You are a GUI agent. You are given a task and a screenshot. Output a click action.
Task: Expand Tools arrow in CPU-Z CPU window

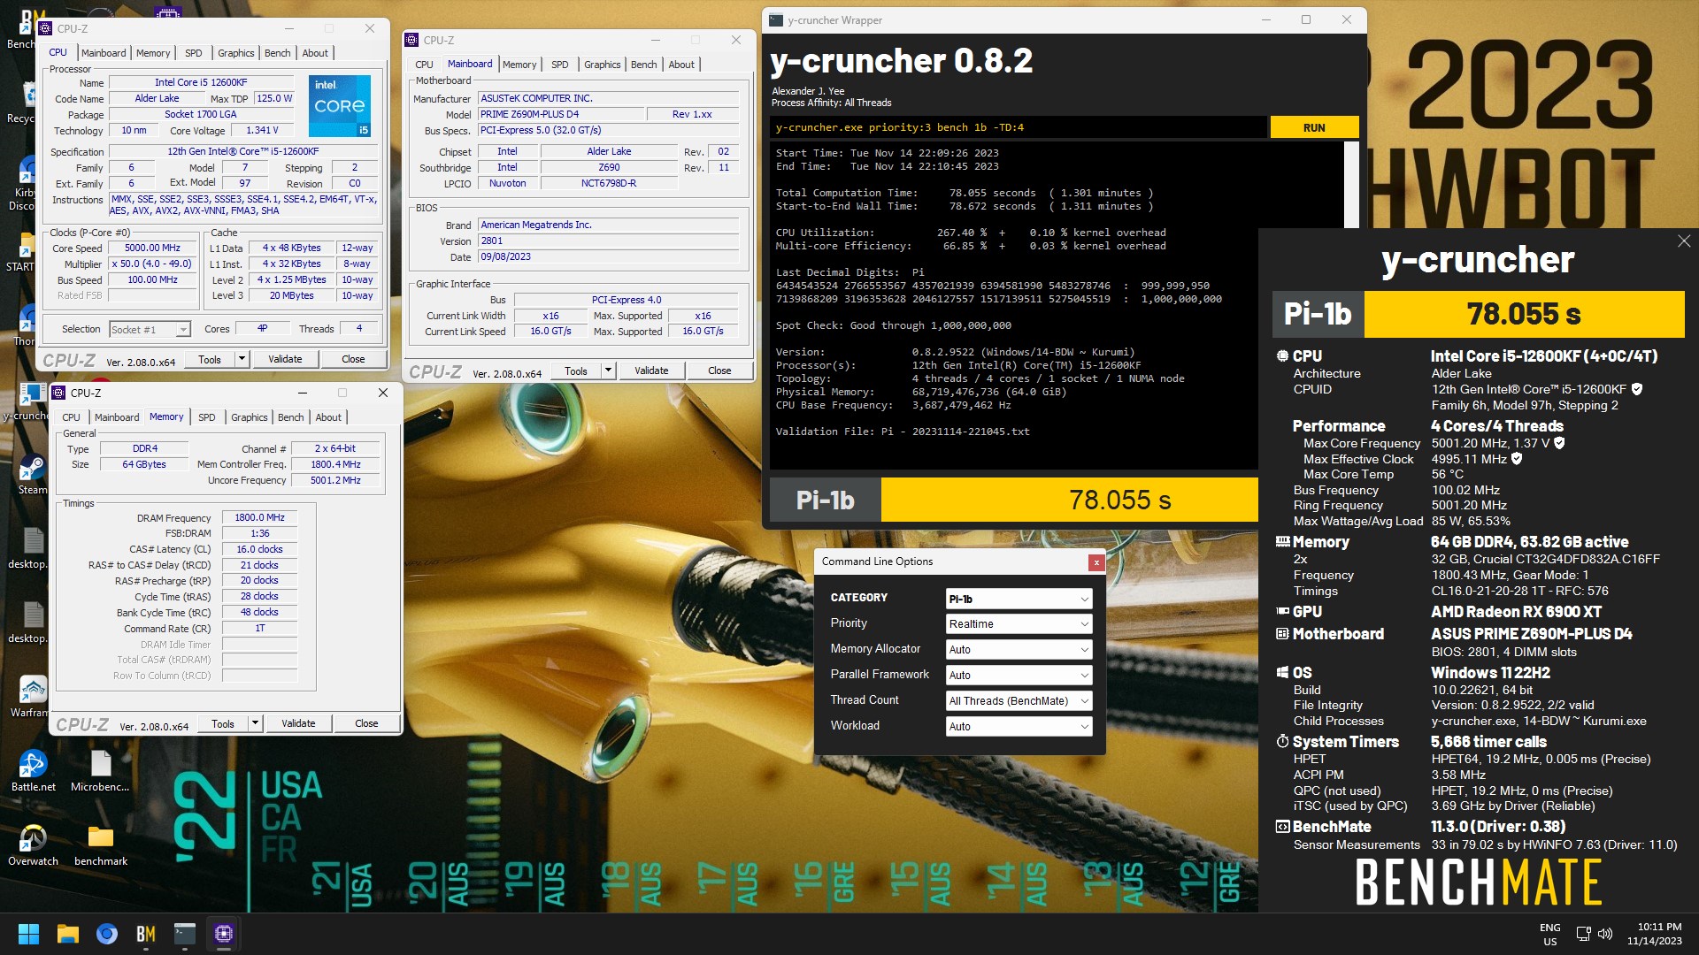click(x=242, y=359)
